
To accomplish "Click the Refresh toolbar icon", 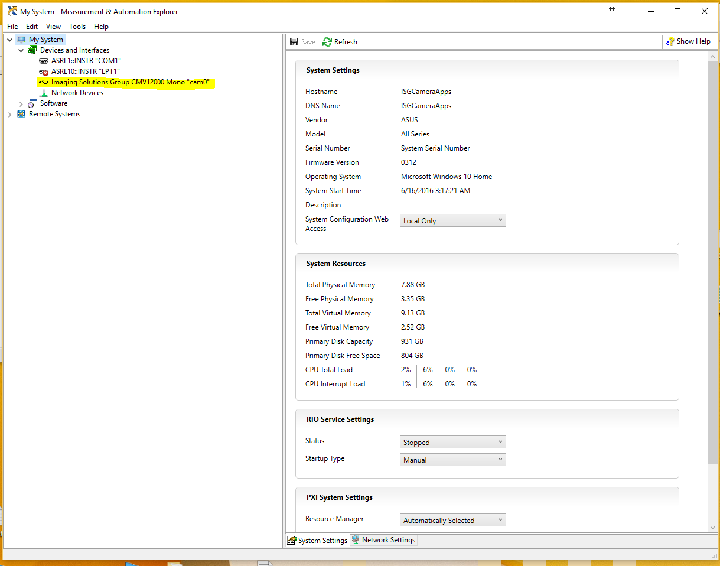I will [x=327, y=42].
